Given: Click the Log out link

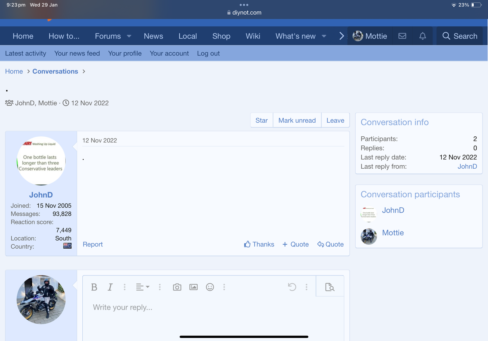Looking at the screenshot, I should (208, 53).
